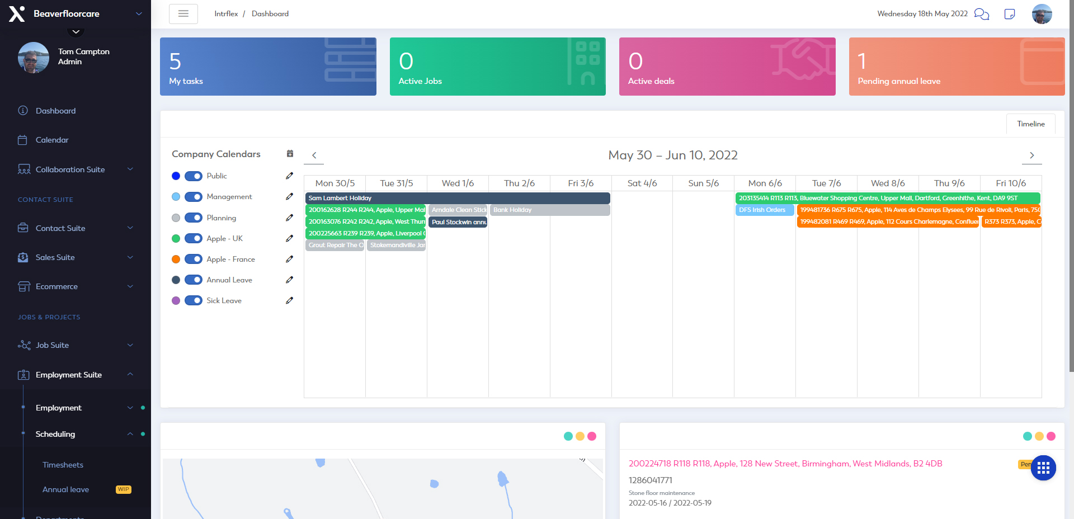This screenshot has height=519, width=1074.
Task: Edit the Sick Leave calendar pencil icon
Action: [x=289, y=300]
